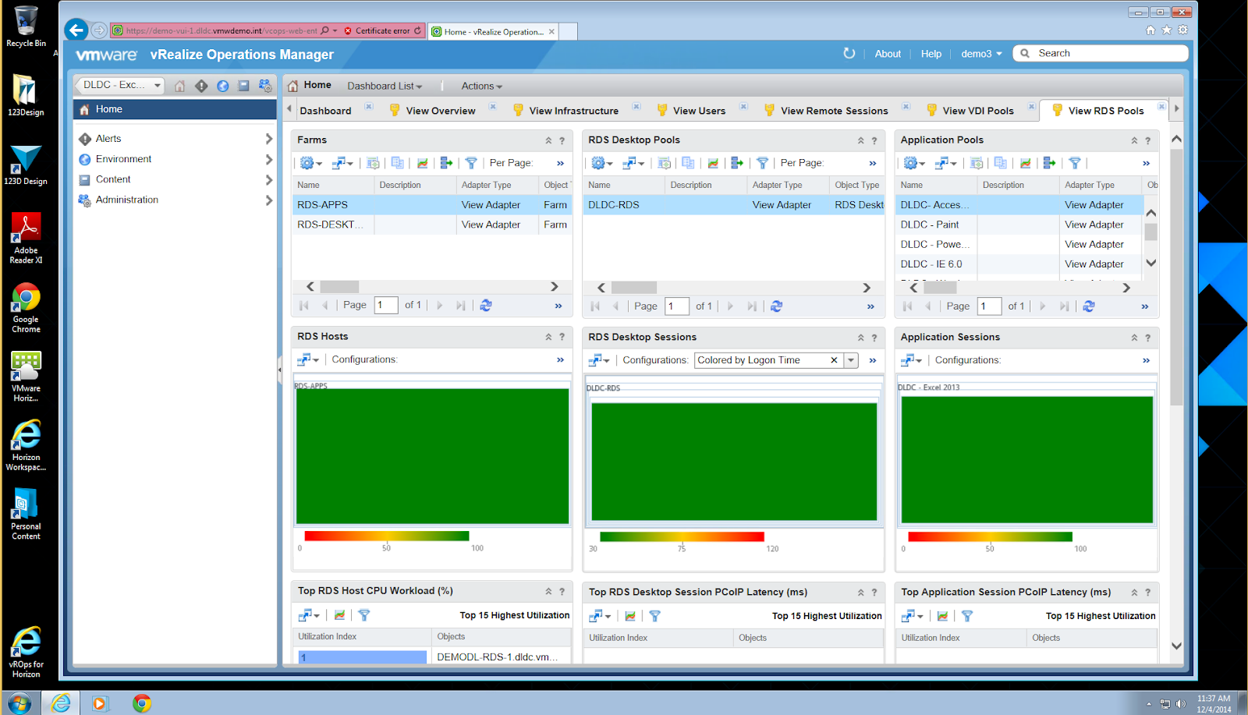
Task: Click the chart icon in the Application Pools toolbar
Action: 1025,163
